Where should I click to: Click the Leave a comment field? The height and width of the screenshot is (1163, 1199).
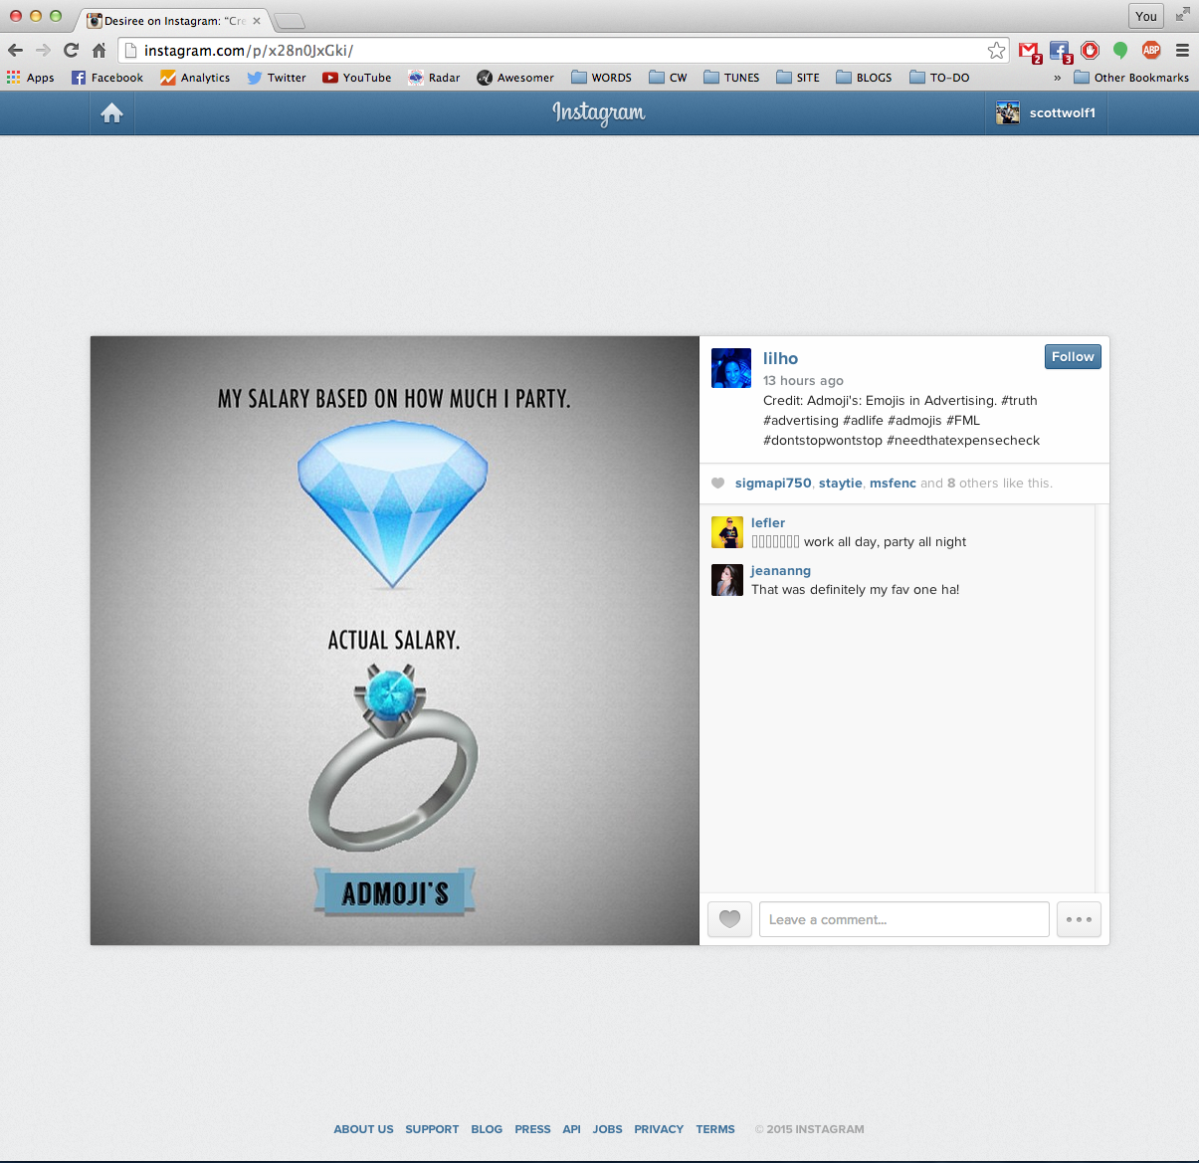[x=903, y=919]
